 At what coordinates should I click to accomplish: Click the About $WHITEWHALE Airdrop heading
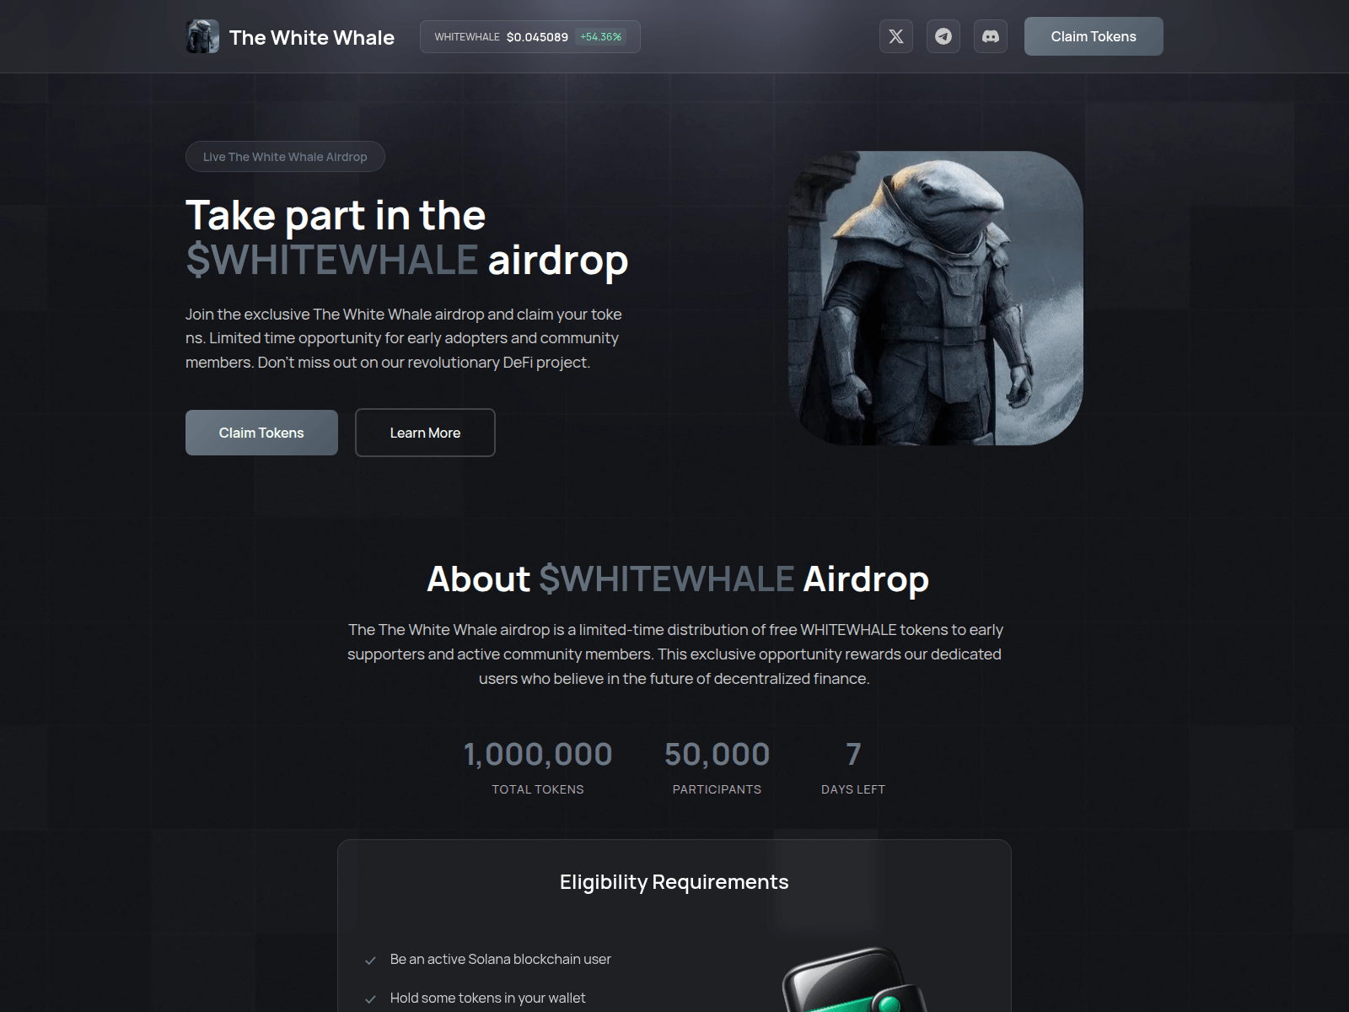tap(678, 579)
